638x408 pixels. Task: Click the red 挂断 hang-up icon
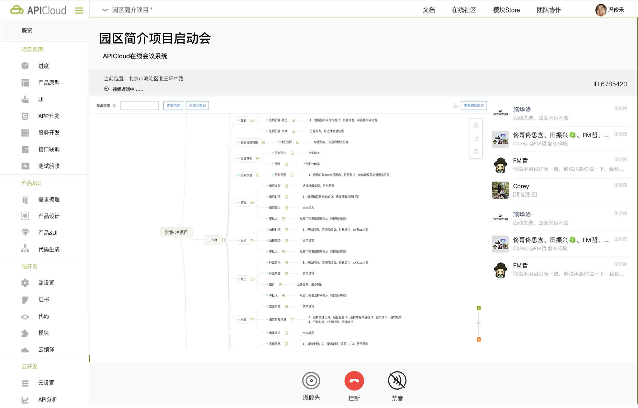tap(354, 380)
